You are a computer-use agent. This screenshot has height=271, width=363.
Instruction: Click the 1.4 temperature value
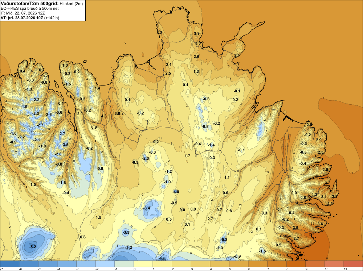click(97, 88)
